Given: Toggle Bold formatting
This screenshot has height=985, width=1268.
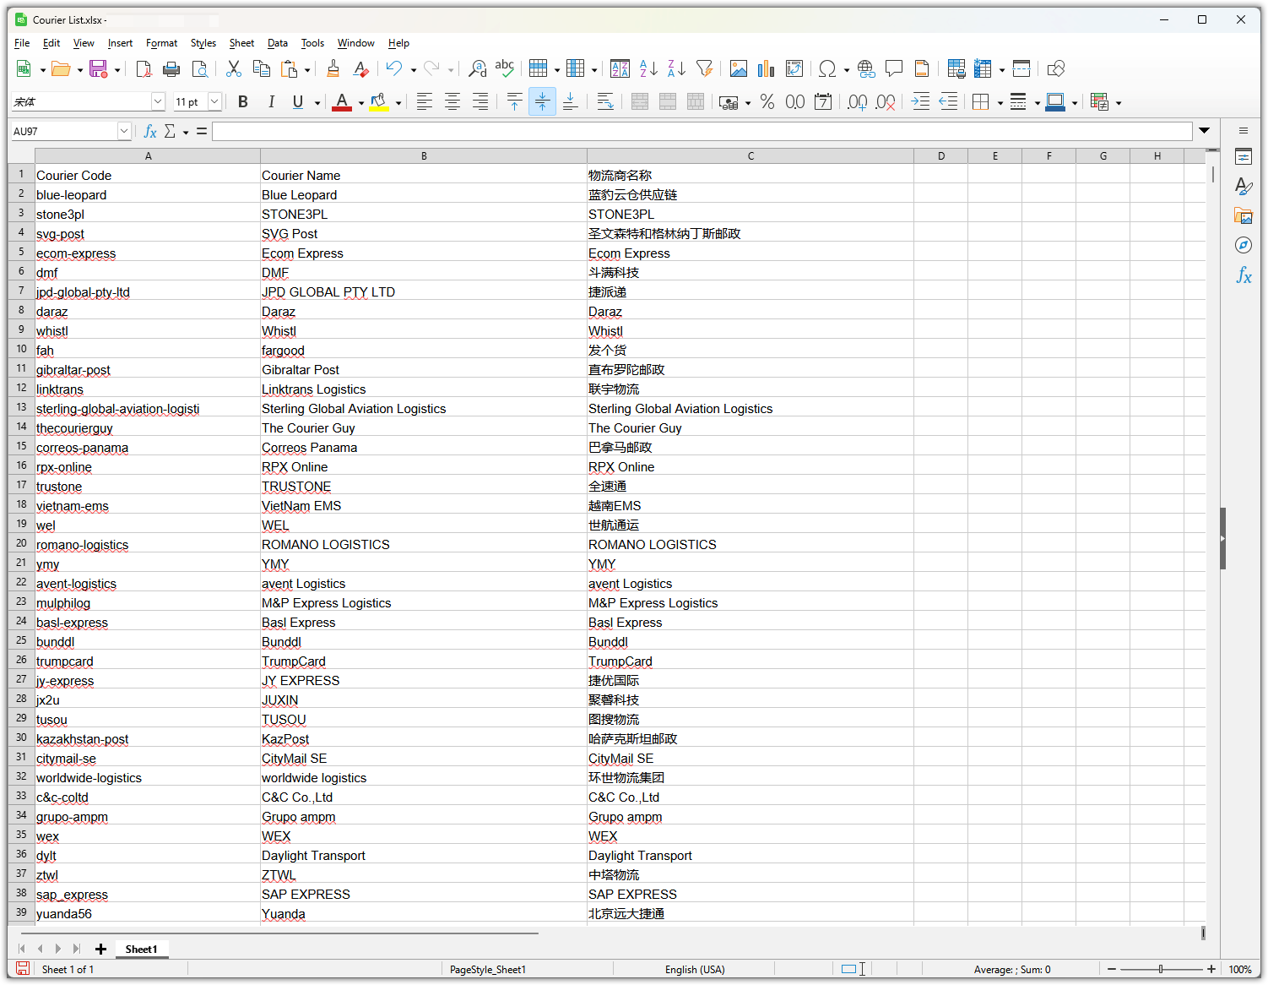Looking at the screenshot, I should [x=243, y=102].
